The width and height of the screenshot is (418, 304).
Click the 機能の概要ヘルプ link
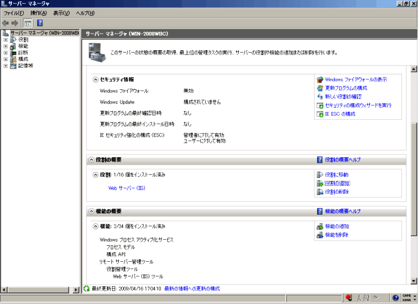(343, 211)
